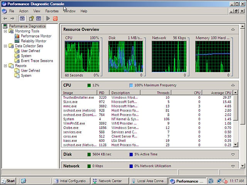The image size is (247, 185).
Task: Open User Defined under Reports
Action: (30, 71)
